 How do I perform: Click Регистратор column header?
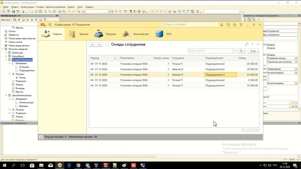pos(135,58)
